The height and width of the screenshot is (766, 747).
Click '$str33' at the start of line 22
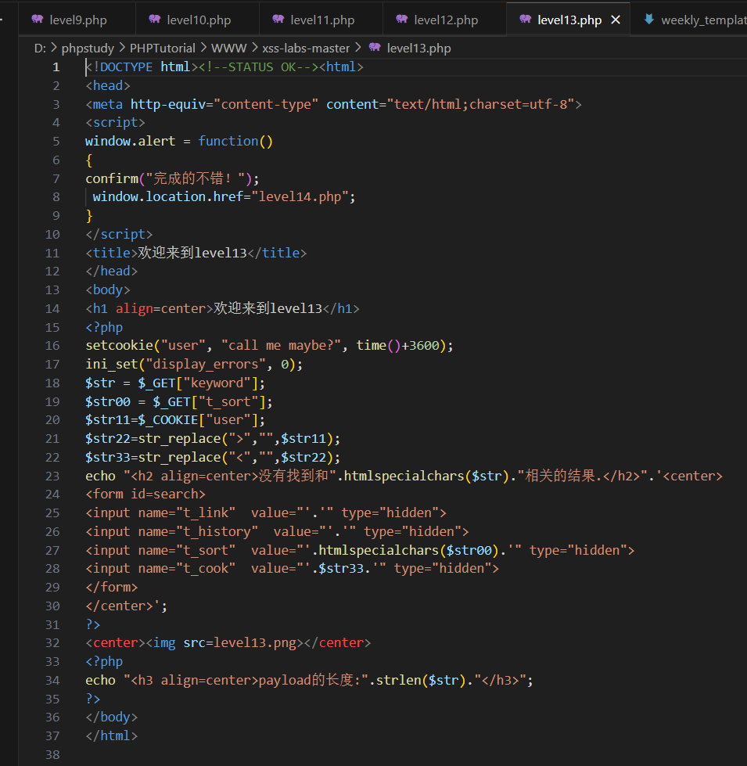108,457
